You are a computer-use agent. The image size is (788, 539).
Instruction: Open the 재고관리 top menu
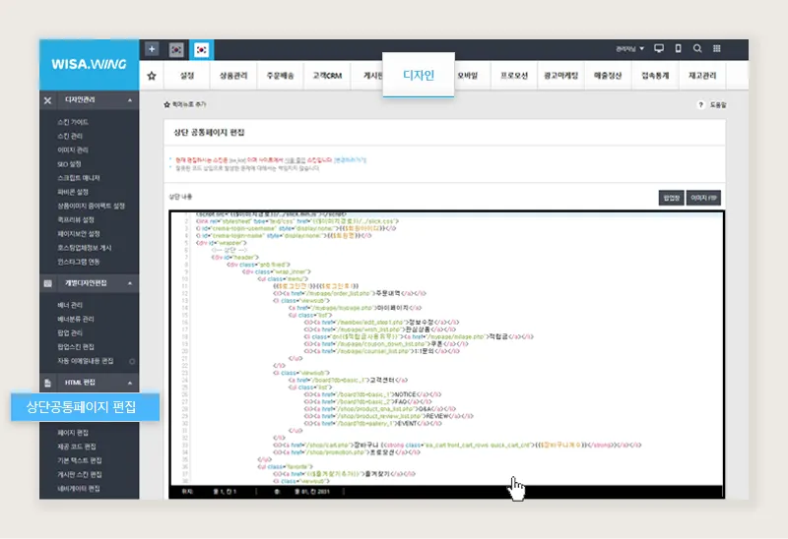tap(702, 76)
